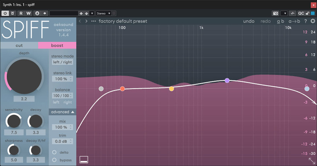
Task: Select the gray EQ node
Action: pos(101,89)
